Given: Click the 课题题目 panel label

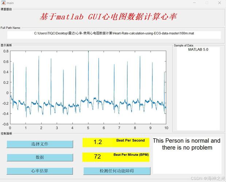Looking at the screenshot, I should 6,9.
